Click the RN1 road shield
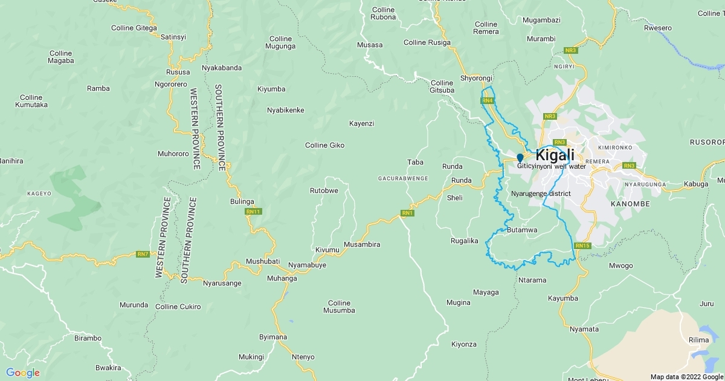The width and height of the screenshot is (725, 381). 407,213
